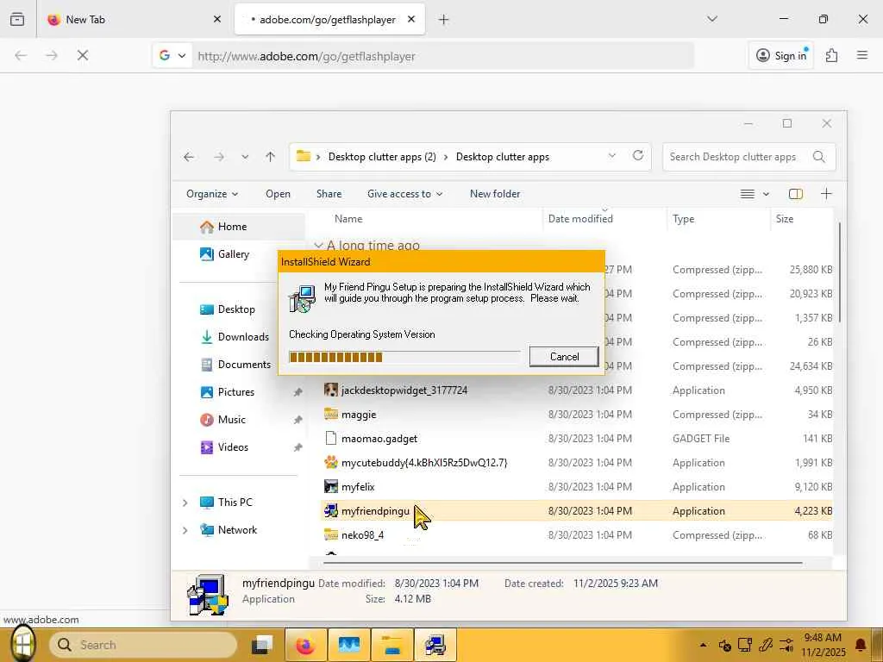Open Explorer recent locations dropdown
The width and height of the screenshot is (883, 662).
[x=245, y=157]
